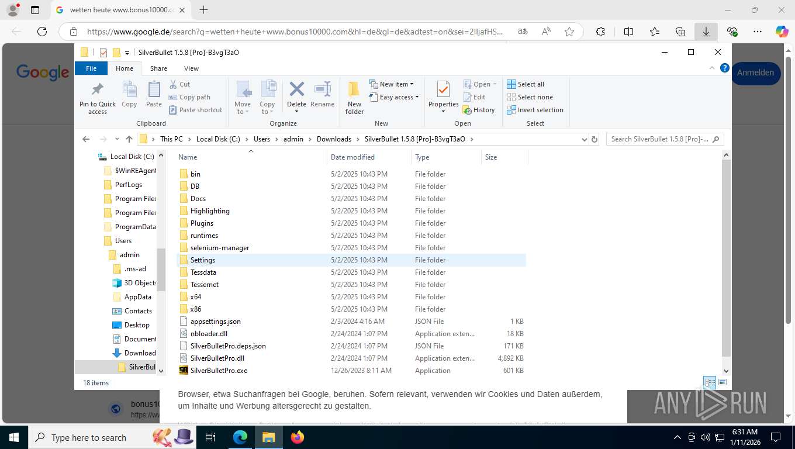This screenshot has width=795, height=449.
Task: Open recent locations dropdown arrow
Action: coord(117,139)
